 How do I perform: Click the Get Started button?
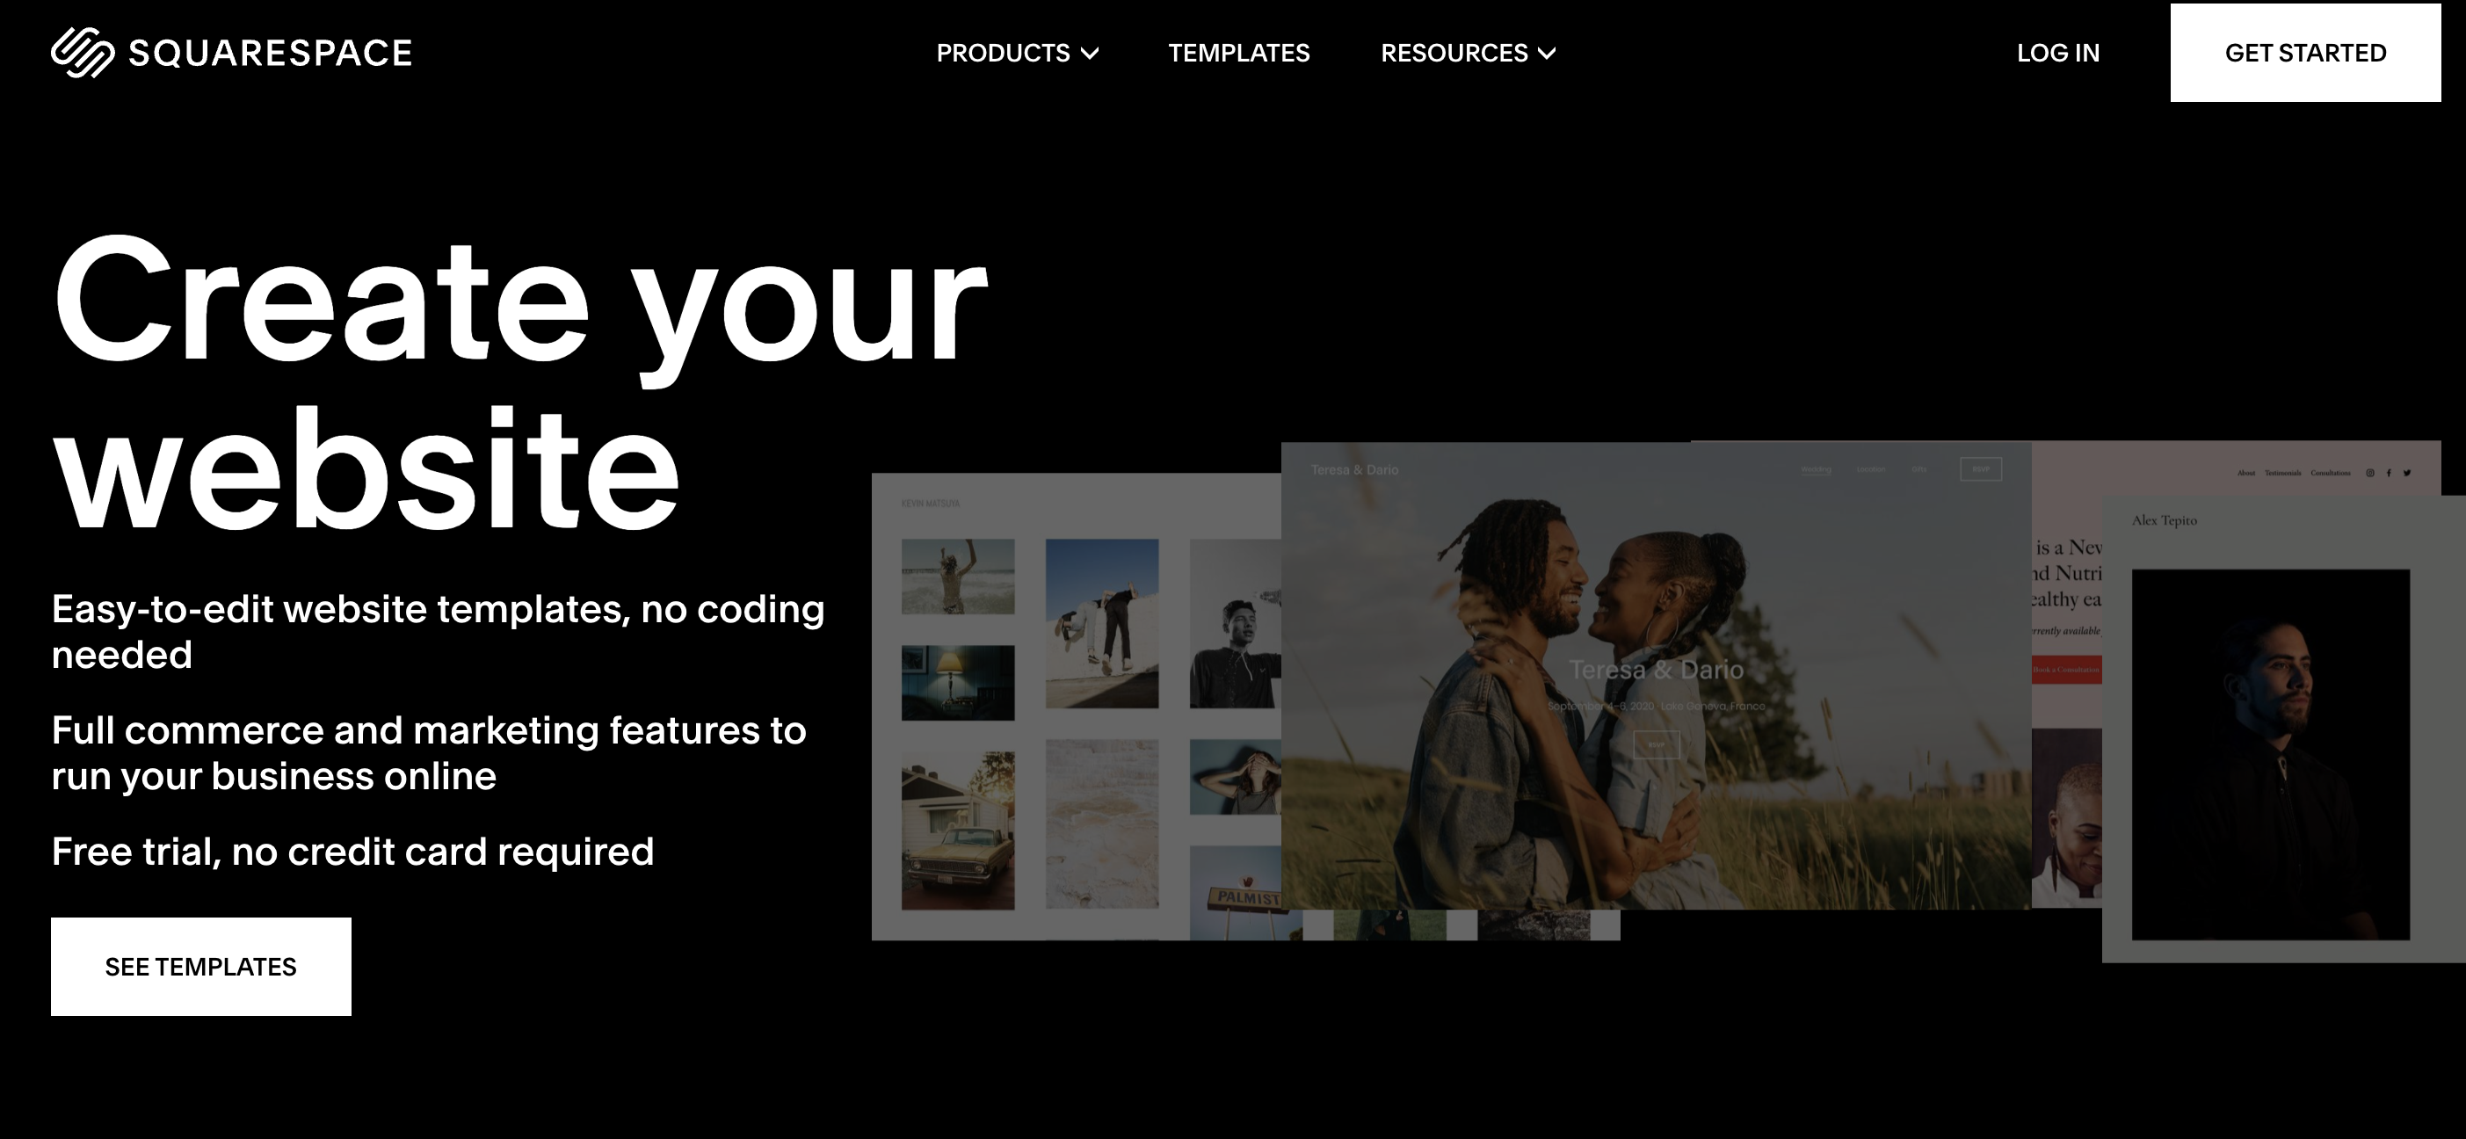tap(2305, 53)
